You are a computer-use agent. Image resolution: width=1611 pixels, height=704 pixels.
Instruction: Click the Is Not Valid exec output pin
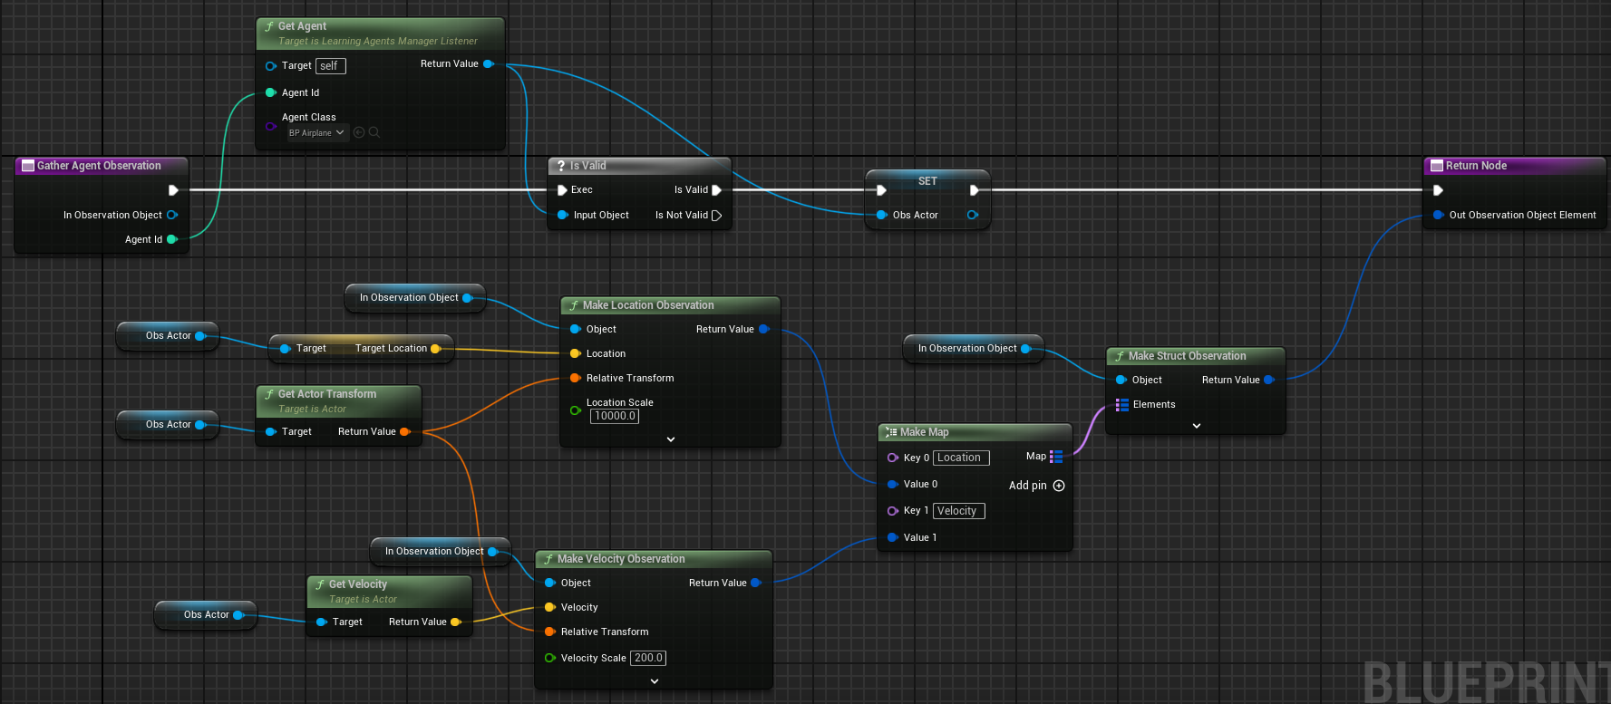click(716, 216)
